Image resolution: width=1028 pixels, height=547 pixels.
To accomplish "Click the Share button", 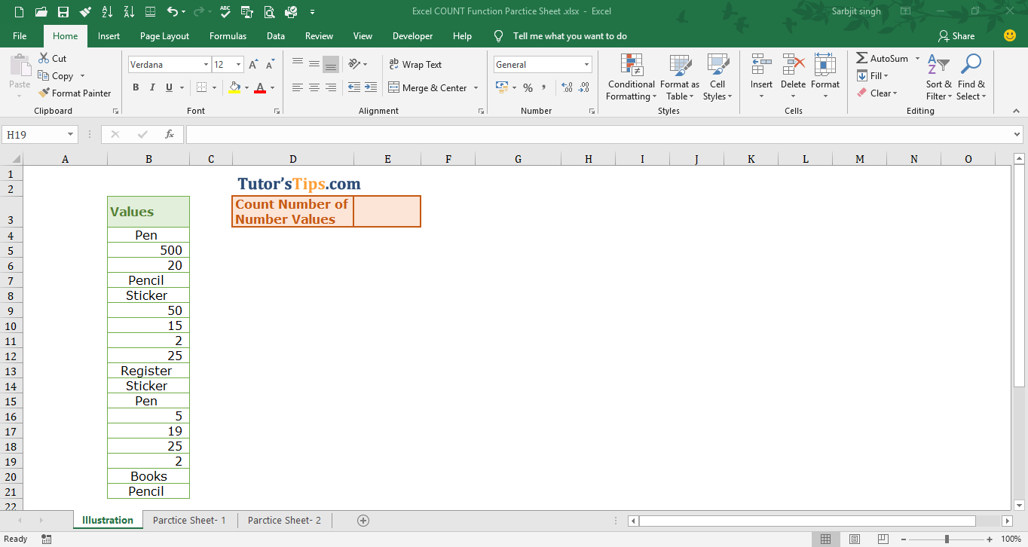I will (x=956, y=36).
